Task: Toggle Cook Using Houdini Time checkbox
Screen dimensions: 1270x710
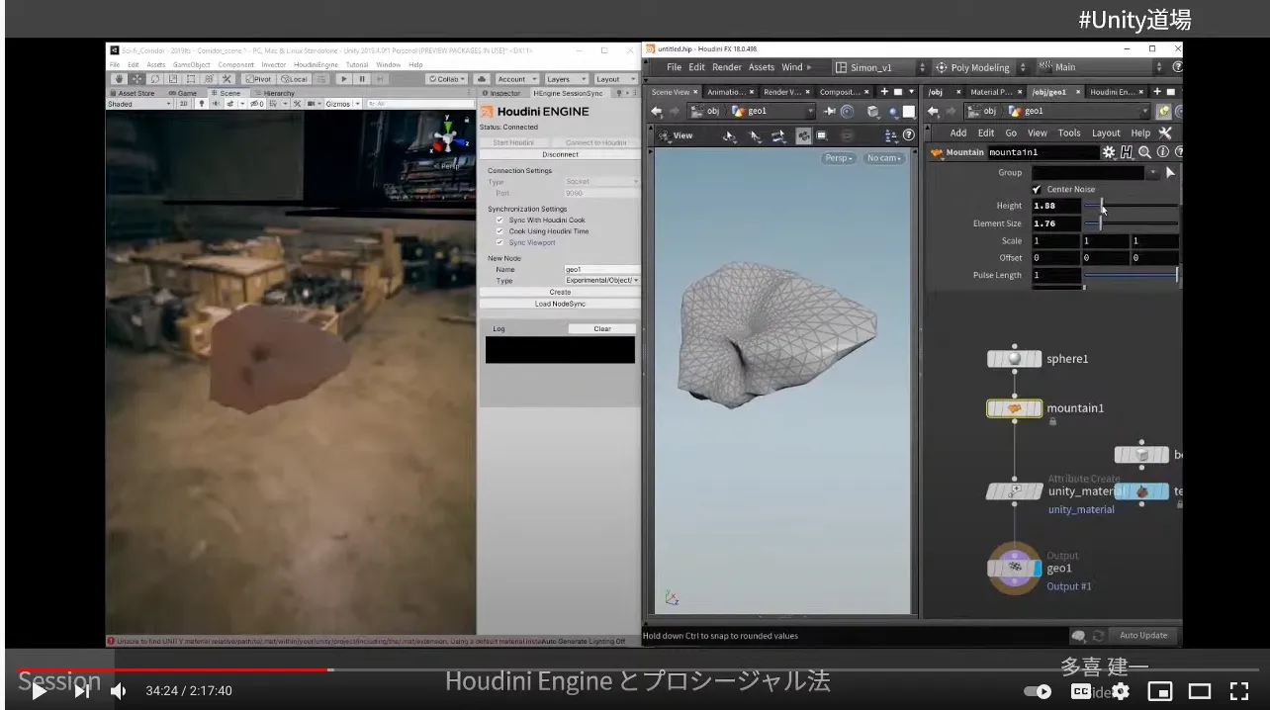Action: pos(499,231)
